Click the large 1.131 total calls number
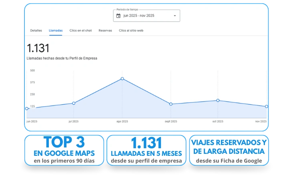 point(38,48)
